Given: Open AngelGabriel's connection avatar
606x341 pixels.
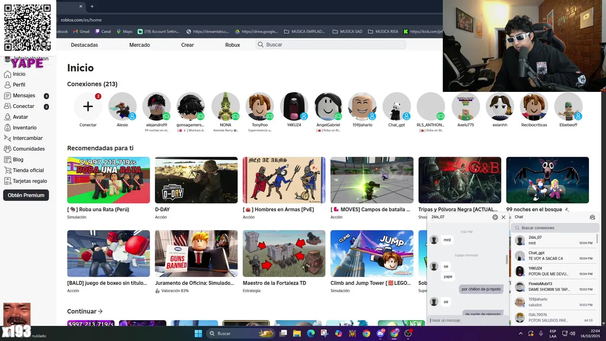Looking at the screenshot, I should point(328,107).
